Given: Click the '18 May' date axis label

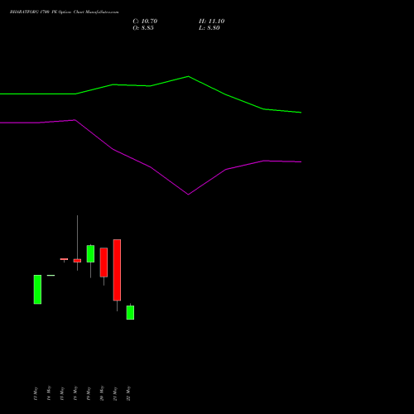Looking at the screenshot, I should pyautogui.click(x=75, y=393).
